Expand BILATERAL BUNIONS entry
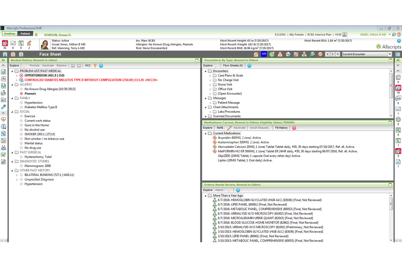 [x=17, y=175]
